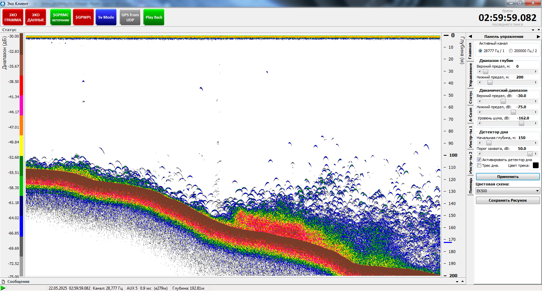Click left arrow of Панель управления header
Image resolution: width=542 pixels, height=291 pixels.
click(470, 37)
